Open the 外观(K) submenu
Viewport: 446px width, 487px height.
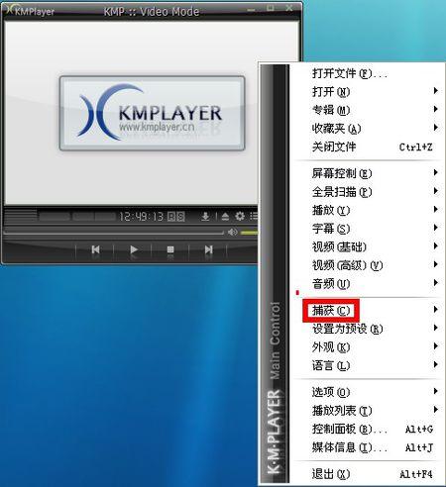point(368,346)
